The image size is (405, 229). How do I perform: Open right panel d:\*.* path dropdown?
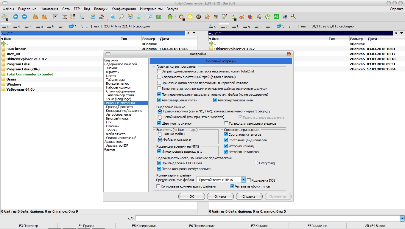210,33
